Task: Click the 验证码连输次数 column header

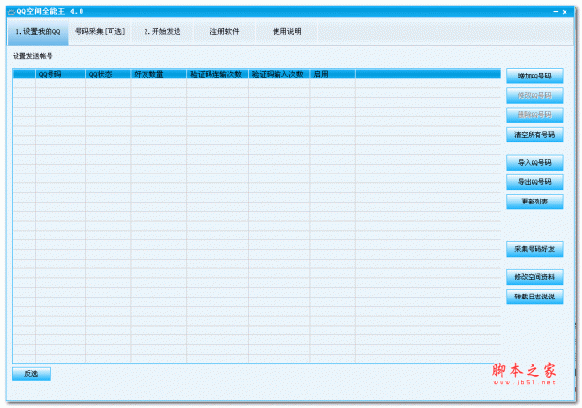Action: [217, 75]
